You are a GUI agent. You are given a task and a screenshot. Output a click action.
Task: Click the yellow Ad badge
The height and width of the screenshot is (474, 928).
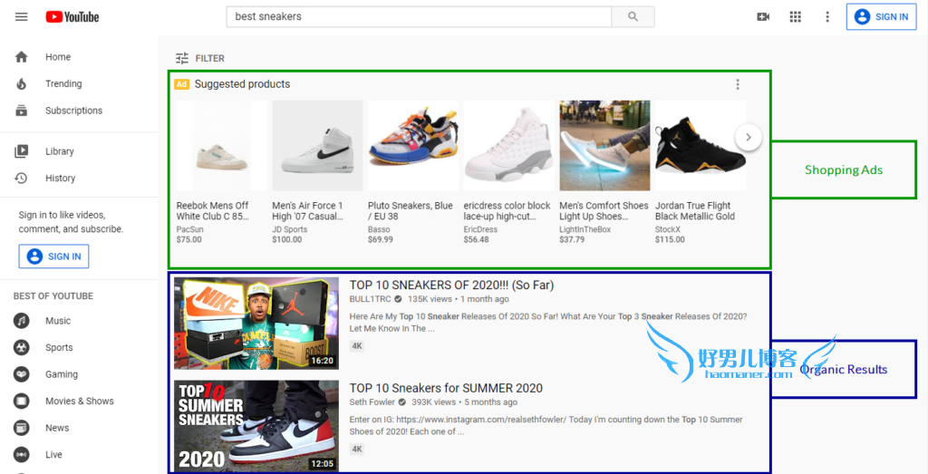click(181, 84)
